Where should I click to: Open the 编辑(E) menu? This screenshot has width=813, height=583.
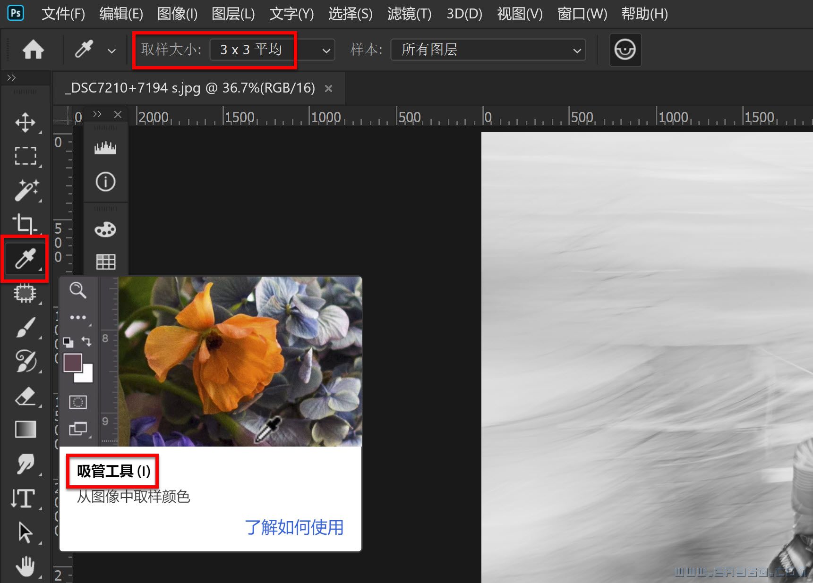(121, 14)
